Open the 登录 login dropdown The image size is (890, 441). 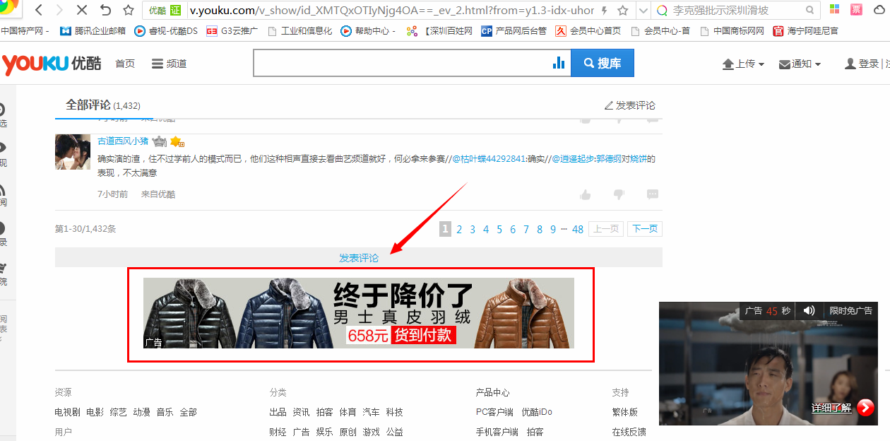pyautogui.click(x=867, y=63)
